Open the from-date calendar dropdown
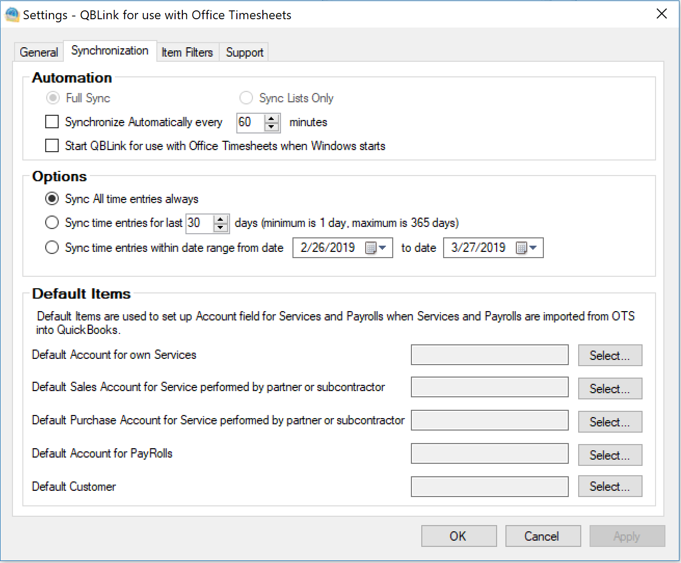681x563 pixels. click(x=376, y=248)
